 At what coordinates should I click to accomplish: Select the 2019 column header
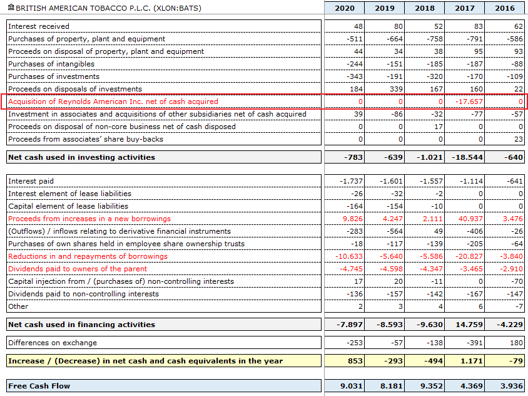pyautogui.click(x=385, y=8)
